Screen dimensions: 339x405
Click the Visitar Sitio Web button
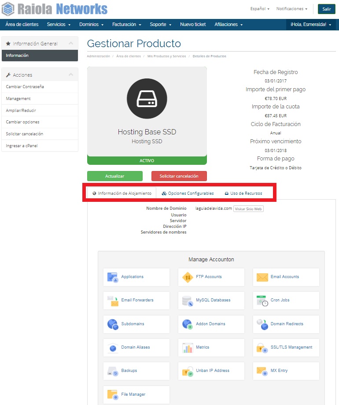coord(248,209)
